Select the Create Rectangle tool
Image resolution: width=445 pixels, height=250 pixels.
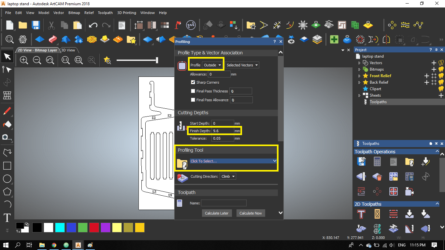(7, 166)
